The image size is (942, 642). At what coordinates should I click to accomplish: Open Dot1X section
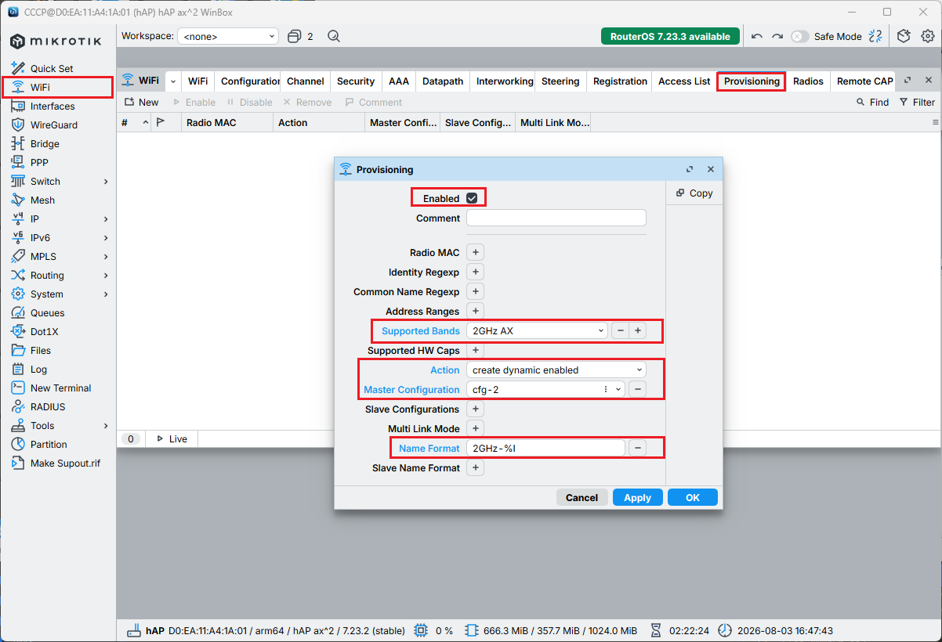pyautogui.click(x=44, y=332)
